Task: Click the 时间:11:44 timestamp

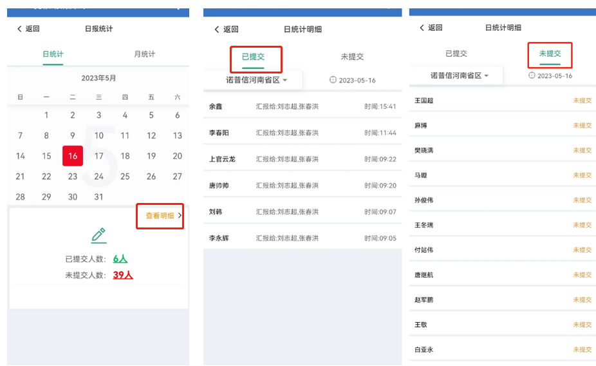Action: (380, 133)
